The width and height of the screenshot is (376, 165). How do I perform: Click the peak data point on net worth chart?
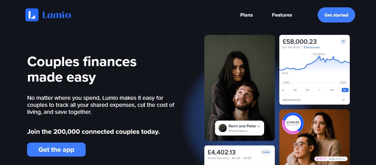coord(319,57)
